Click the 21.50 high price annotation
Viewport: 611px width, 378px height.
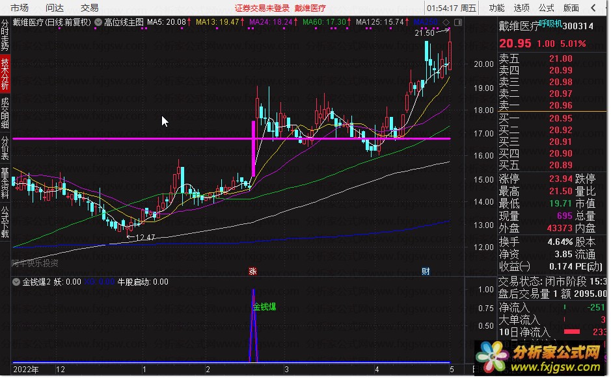424,33
